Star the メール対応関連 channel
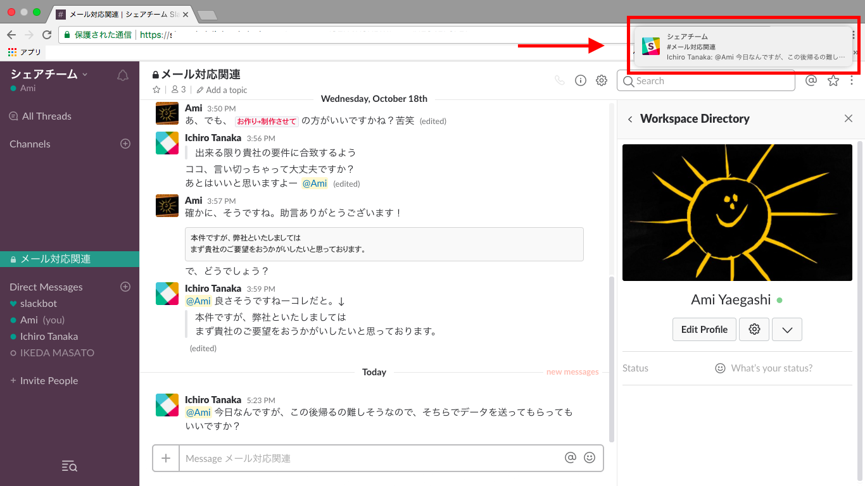This screenshot has height=486, width=865. [156, 90]
